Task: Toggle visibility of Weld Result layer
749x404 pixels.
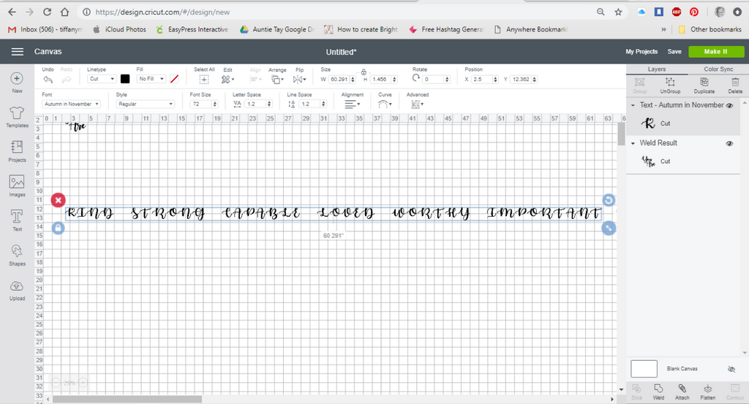Action: (x=729, y=143)
